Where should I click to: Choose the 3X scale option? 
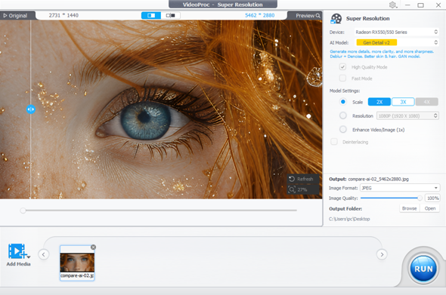click(x=403, y=102)
